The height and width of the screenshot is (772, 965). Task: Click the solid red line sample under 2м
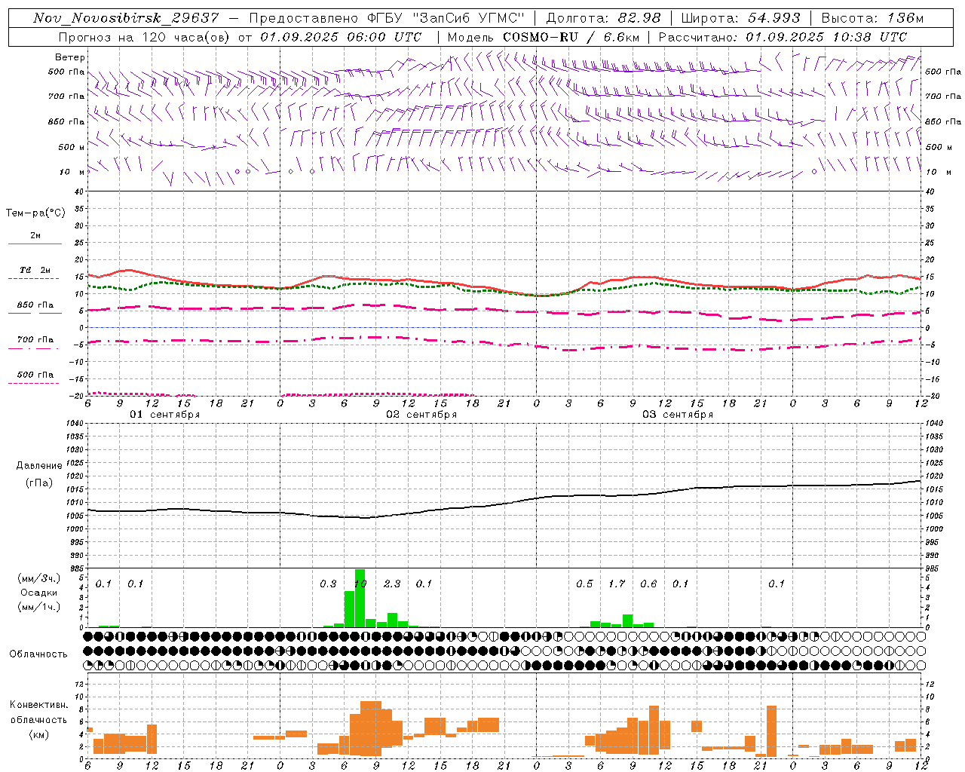point(35,244)
